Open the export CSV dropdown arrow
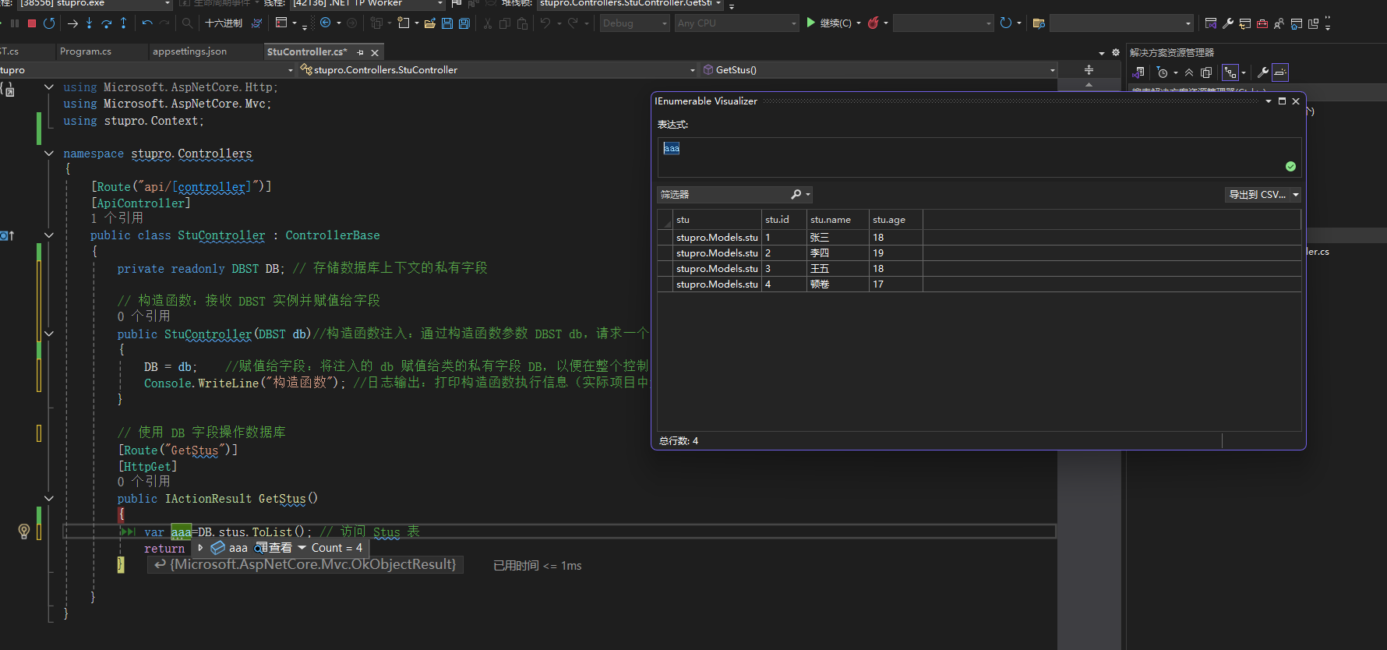Image resolution: width=1387 pixels, height=650 pixels. (1296, 195)
